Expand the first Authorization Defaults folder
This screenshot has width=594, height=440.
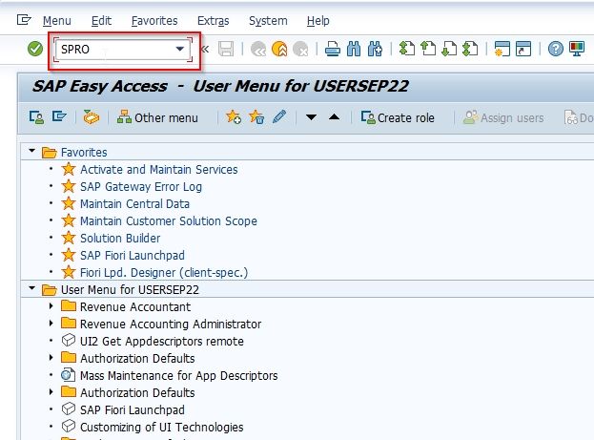[x=51, y=357]
